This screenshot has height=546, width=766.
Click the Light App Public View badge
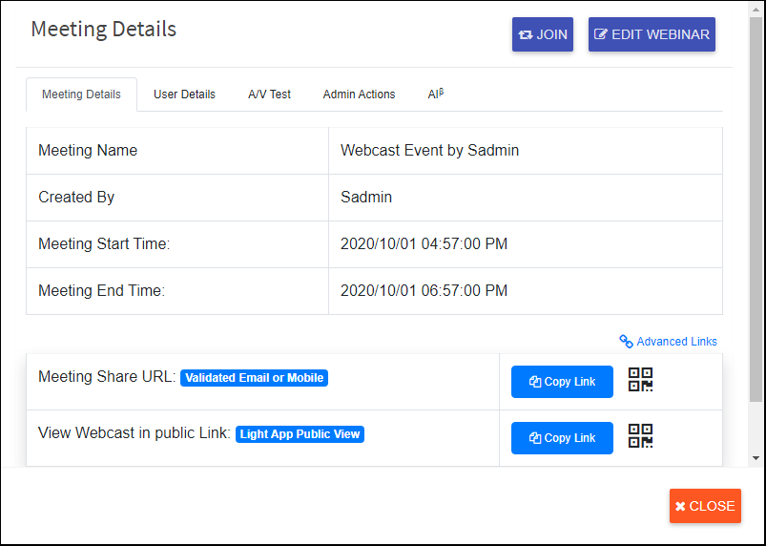pyautogui.click(x=300, y=434)
